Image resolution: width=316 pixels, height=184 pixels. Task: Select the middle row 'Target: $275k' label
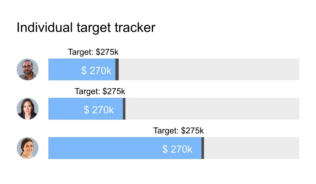point(100,91)
